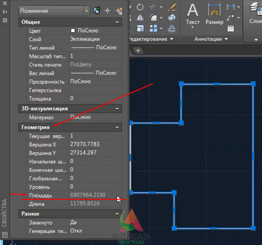Click the Offset tool icon
262x245 pixels.
[172, 28]
